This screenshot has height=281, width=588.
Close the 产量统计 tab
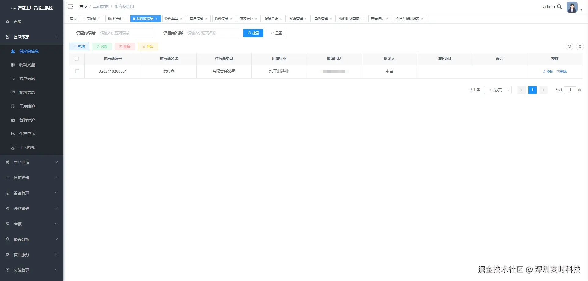click(387, 19)
